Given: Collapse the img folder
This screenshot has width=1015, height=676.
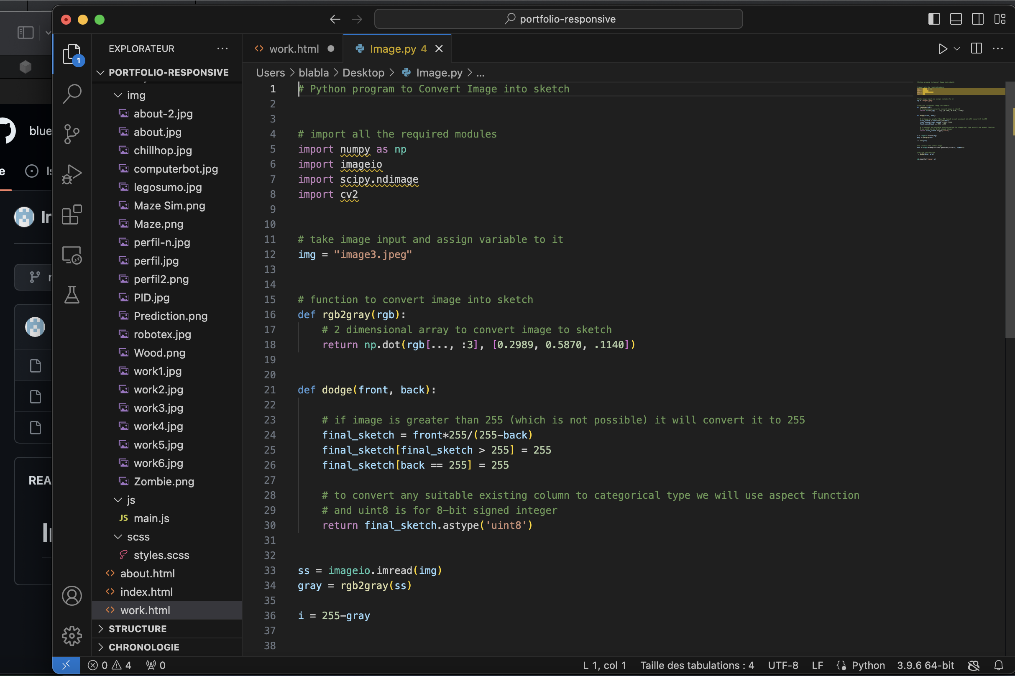Looking at the screenshot, I should point(167,95).
